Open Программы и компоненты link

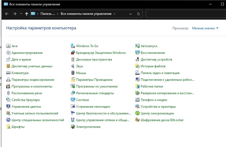click(32, 86)
